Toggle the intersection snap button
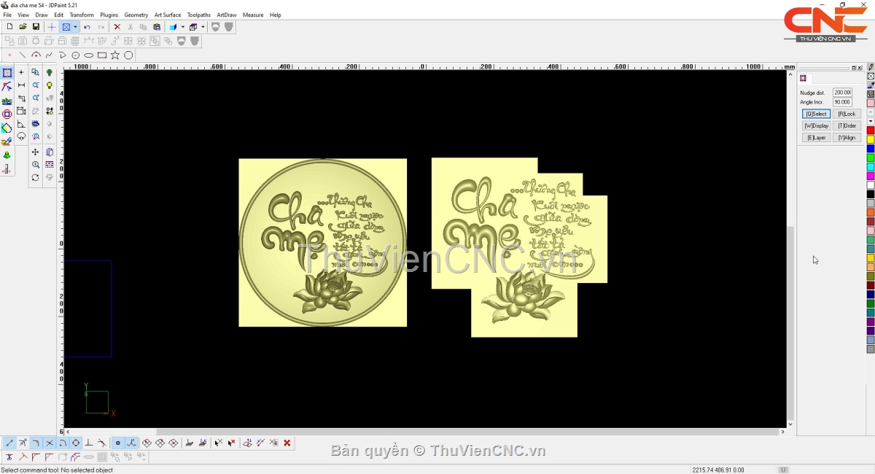This screenshot has height=474, width=875. (x=50, y=443)
